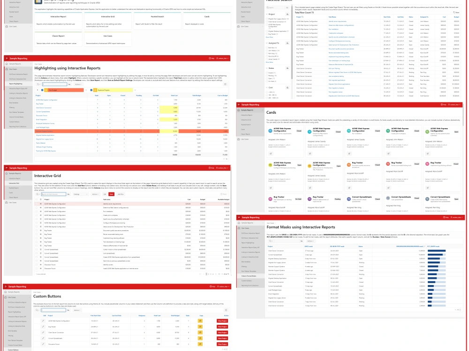The height and width of the screenshot is (351, 469).
Task: Click the search field on Custom Buttons report
Action: pyautogui.click(x=53, y=310)
